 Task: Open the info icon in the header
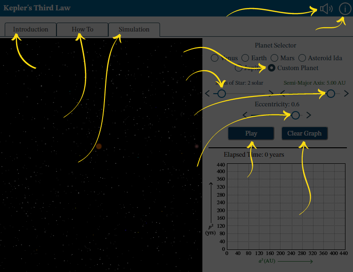(345, 8)
